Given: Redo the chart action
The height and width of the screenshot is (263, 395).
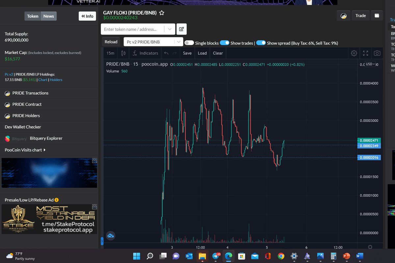Looking at the screenshot, I should pos(175,53).
